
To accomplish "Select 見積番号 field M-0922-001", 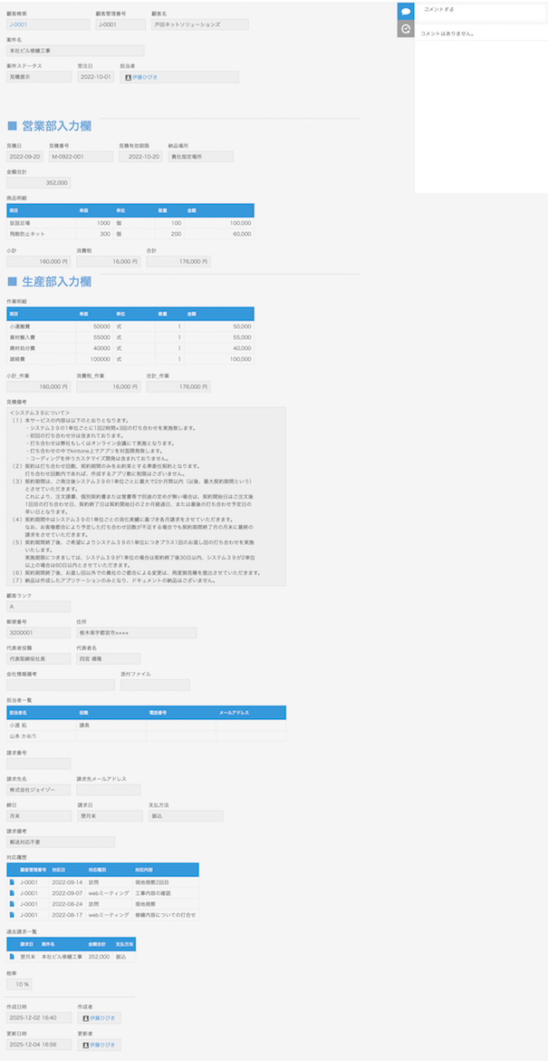I will [x=80, y=157].
